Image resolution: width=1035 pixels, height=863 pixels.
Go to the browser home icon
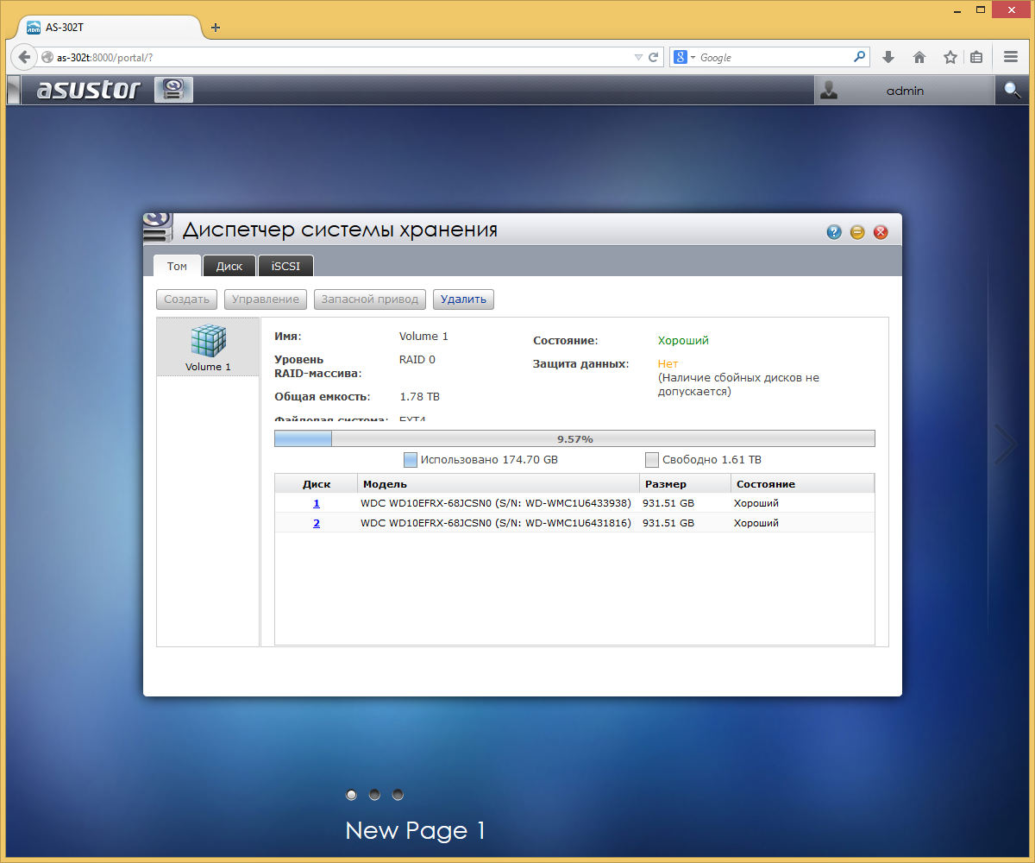[919, 57]
